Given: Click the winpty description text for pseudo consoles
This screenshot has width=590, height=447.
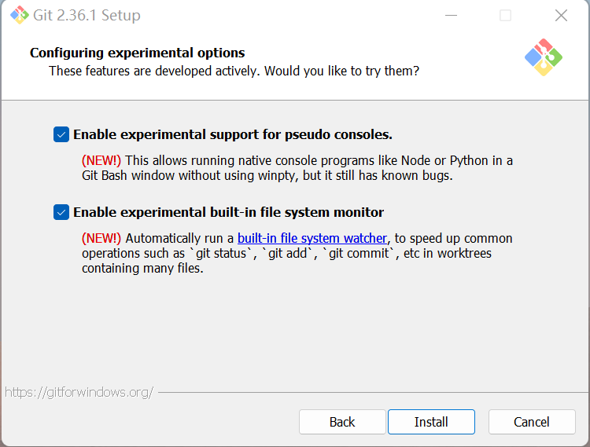Looking at the screenshot, I should [267, 176].
